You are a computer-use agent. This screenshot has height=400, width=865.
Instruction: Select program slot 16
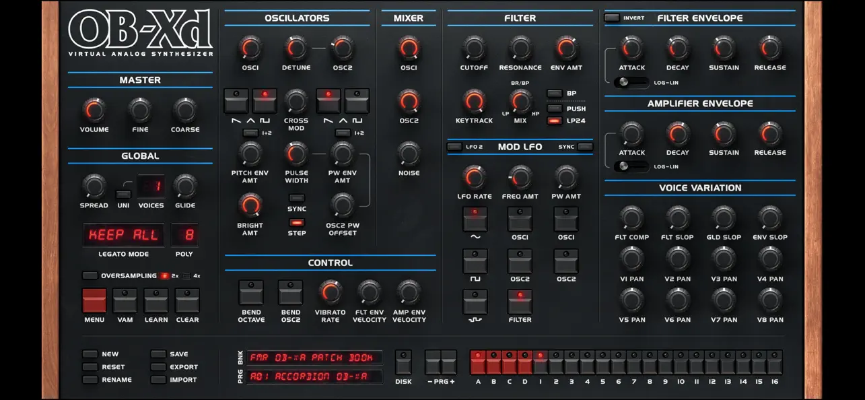tap(775, 362)
